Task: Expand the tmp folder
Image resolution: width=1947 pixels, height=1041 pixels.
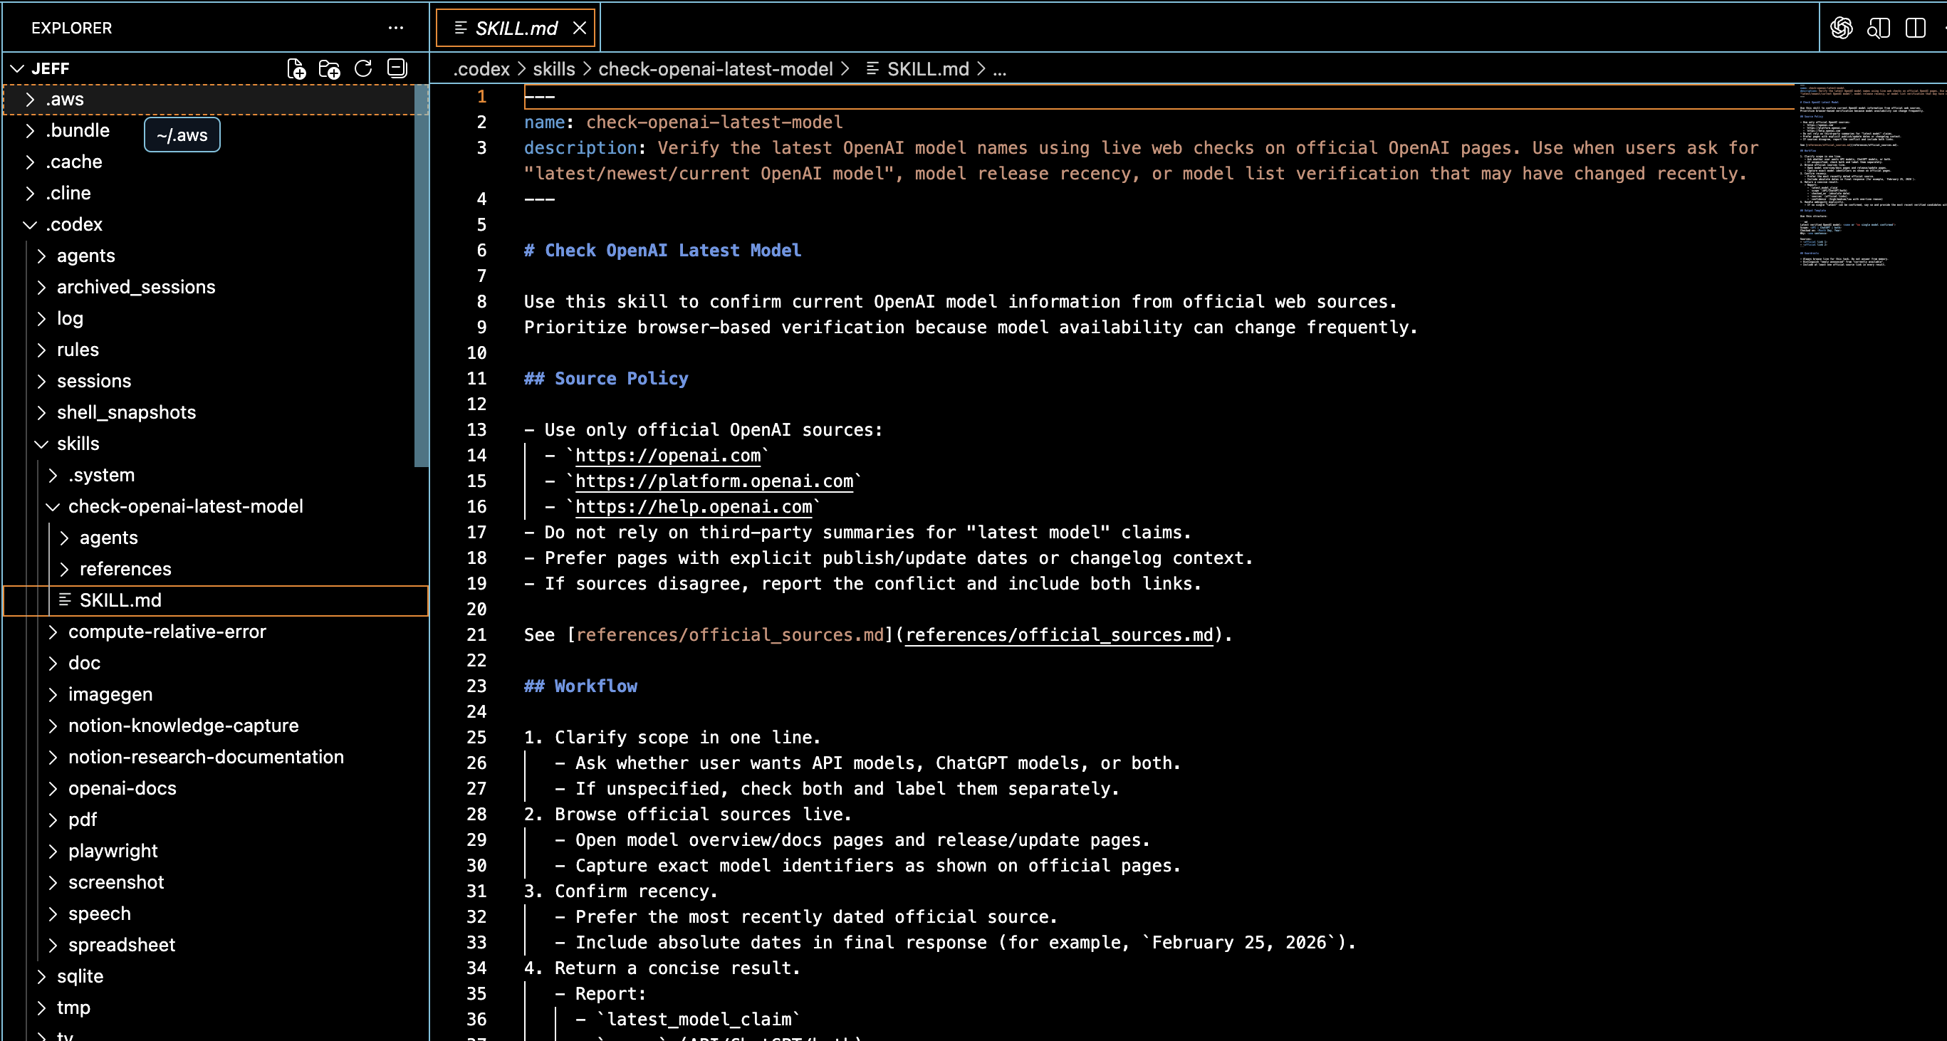Action: (x=216, y=1008)
